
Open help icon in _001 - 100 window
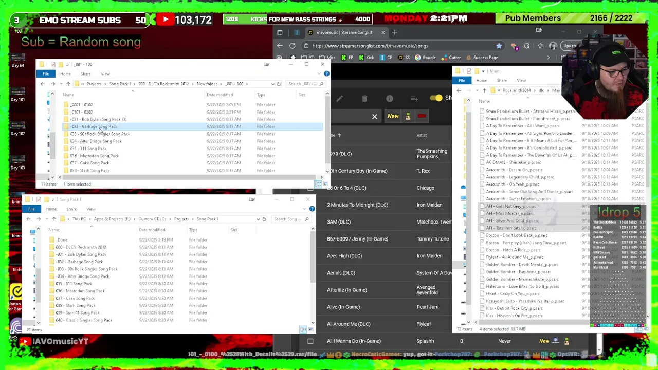point(326,74)
